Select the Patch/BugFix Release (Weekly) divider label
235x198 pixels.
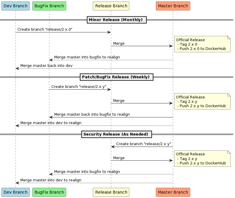[x=116, y=77]
